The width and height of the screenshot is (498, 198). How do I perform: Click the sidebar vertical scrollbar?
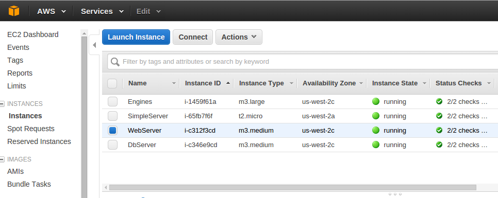pos(84,117)
